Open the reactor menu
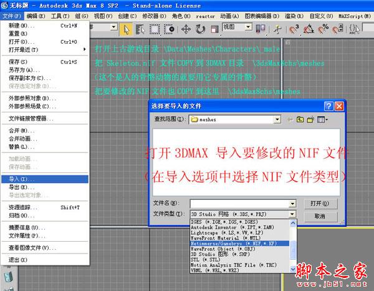This screenshot has width=374, height=291. 205,16
